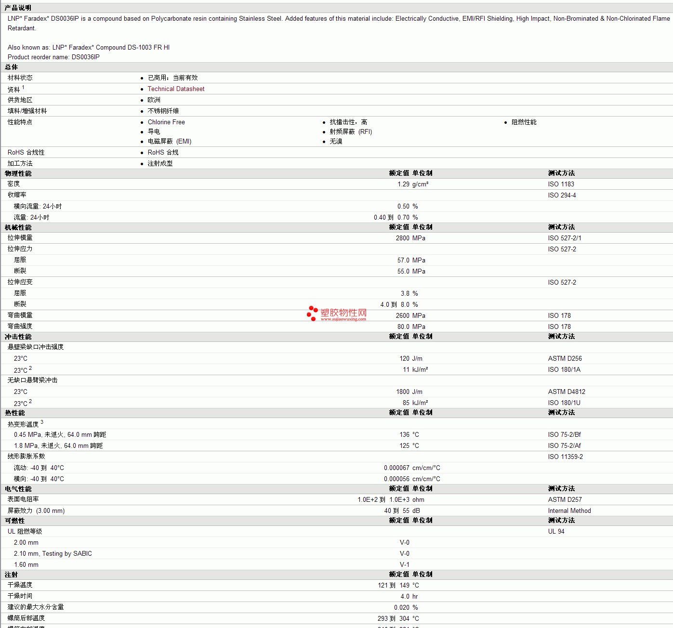Click the 拉伸应变 row label
The height and width of the screenshot is (628, 673).
point(20,282)
